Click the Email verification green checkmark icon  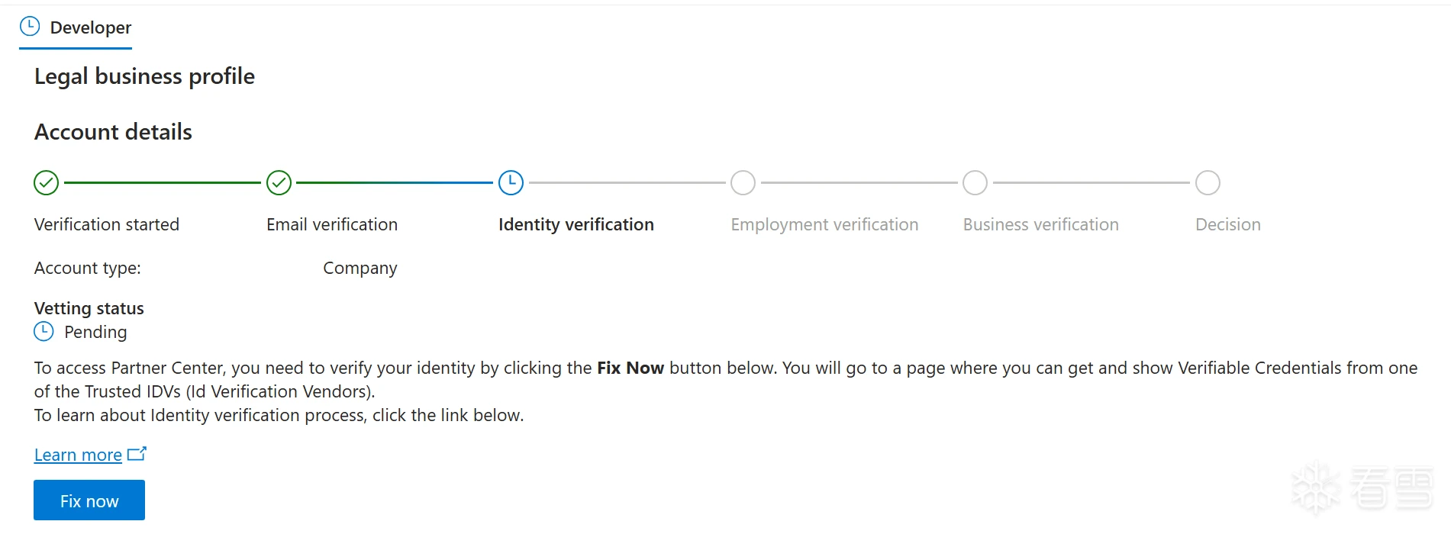coord(279,183)
